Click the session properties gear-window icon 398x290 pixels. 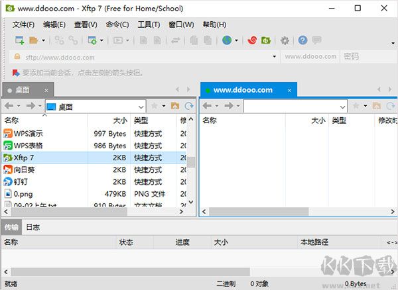(x=92, y=40)
